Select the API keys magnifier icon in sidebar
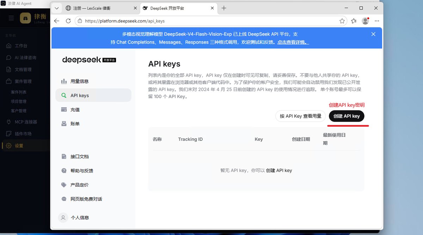 pos(64,95)
